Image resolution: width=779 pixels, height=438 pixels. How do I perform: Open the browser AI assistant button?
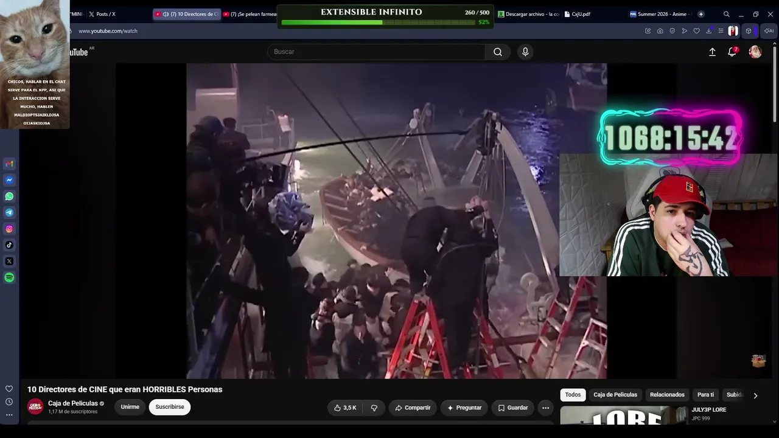coord(769,31)
